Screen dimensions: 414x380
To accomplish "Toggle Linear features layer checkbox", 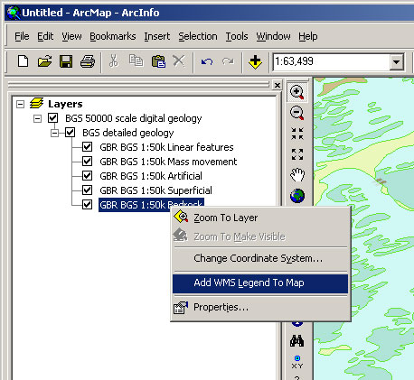I will point(88,147).
